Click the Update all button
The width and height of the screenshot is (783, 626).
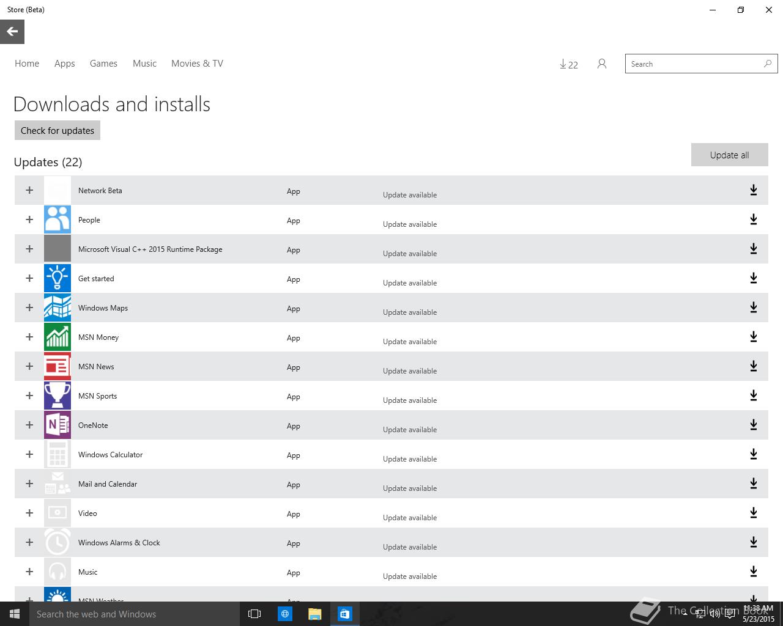729,155
